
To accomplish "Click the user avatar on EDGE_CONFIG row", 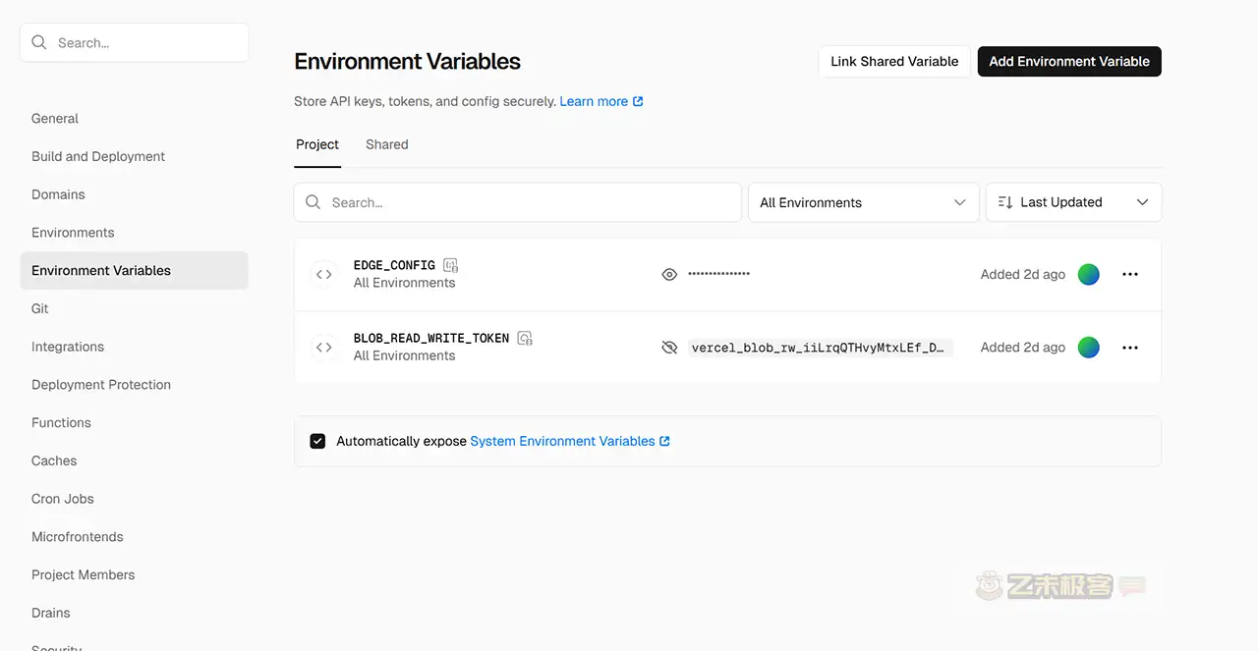I will (x=1088, y=275).
